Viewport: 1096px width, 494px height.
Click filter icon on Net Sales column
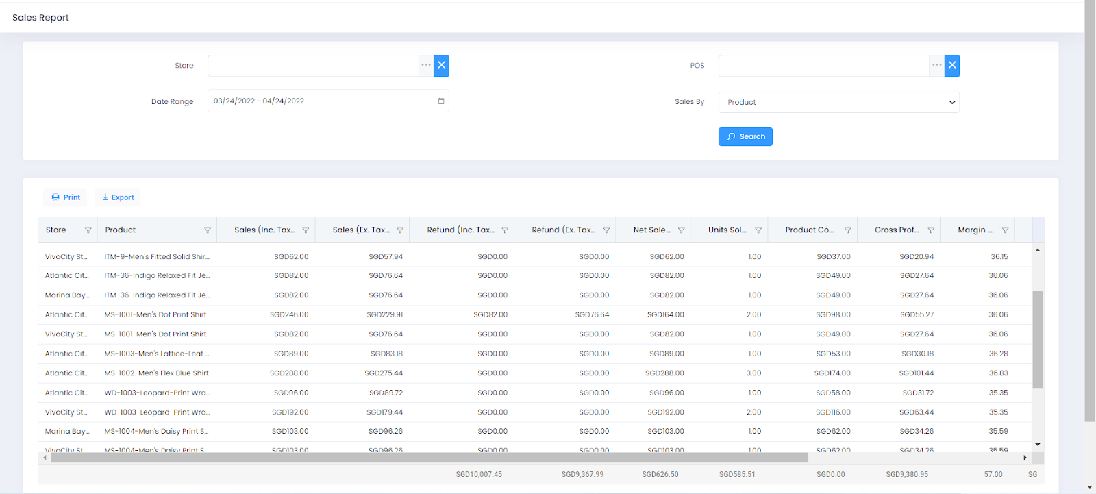(x=681, y=230)
